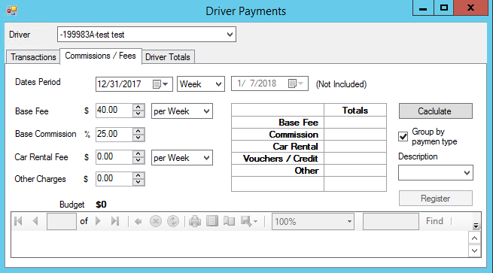Screen dimensions: 493x273
Task: Click the find text search field
Action: tap(391, 221)
